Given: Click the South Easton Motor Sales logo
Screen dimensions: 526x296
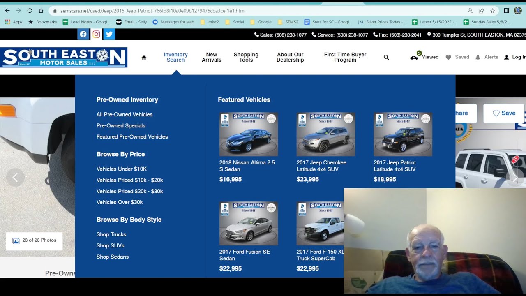Looking at the screenshot, I should [64, 57].
